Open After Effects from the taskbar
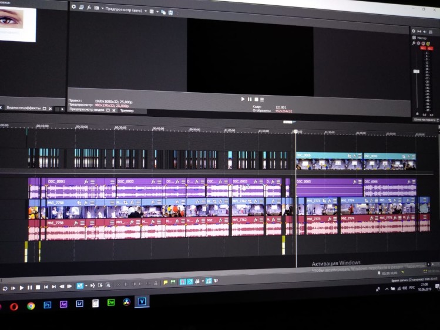Image resolution: width=440 pixels, height=330 pixels. click(x=63, y=304)
